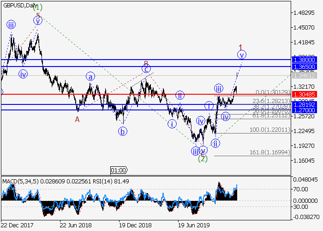323x231 pixels.
Task: Click the '01:00' time label box
Action: 119,170
